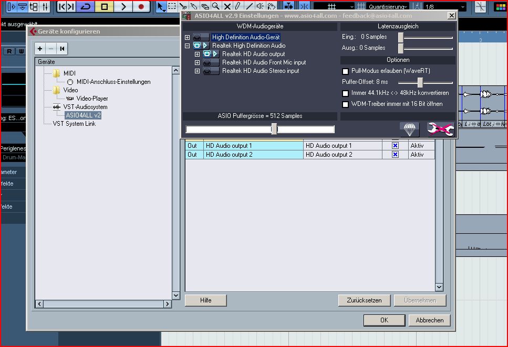Click the ASIO Puffergrösse slider handle
Viewport: 508px width, 347px height.
click(274, 129)
